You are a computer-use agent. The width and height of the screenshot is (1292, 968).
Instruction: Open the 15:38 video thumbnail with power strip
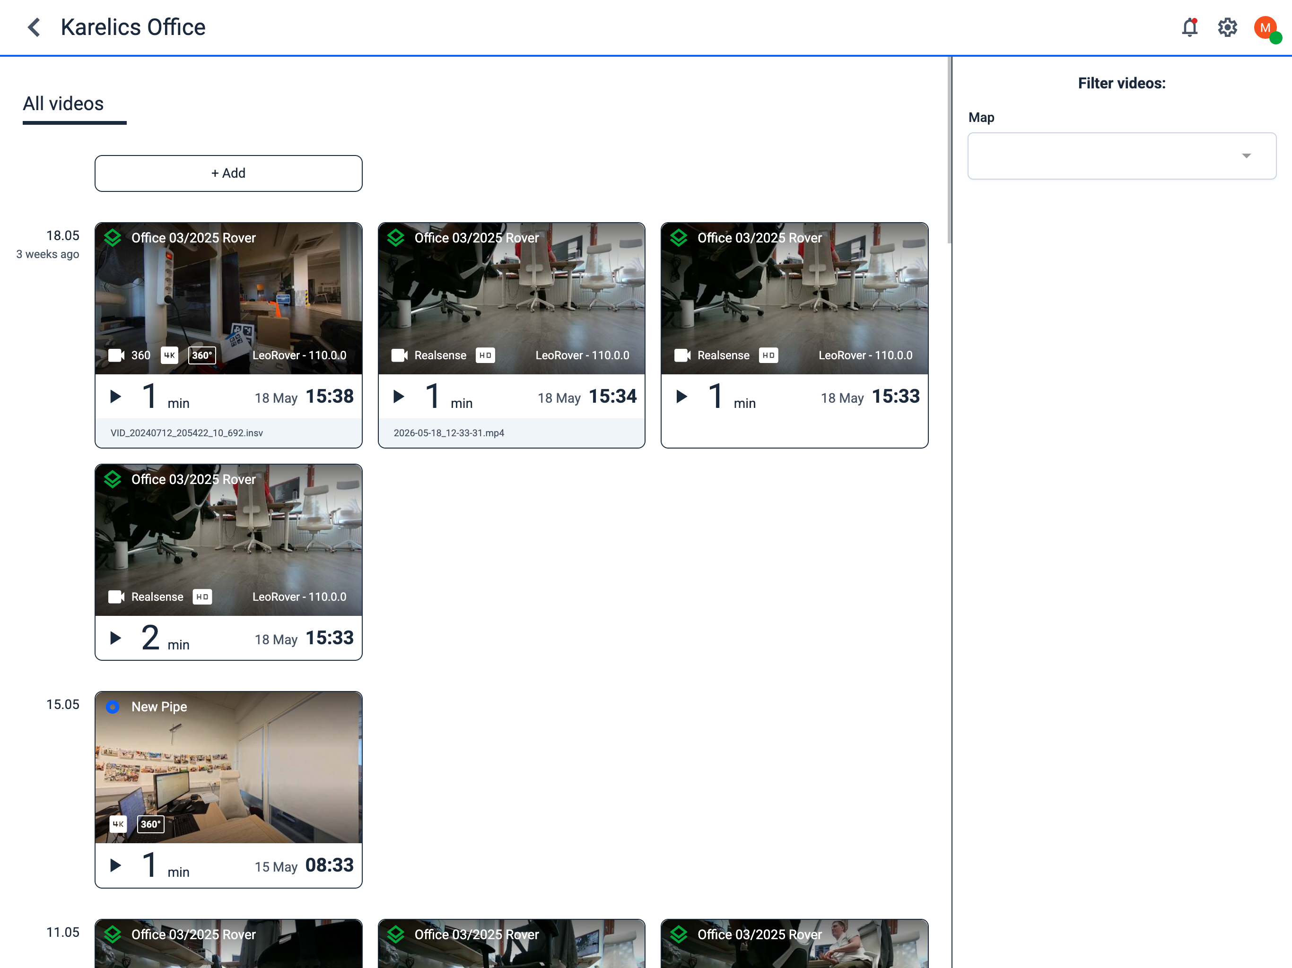228,298
